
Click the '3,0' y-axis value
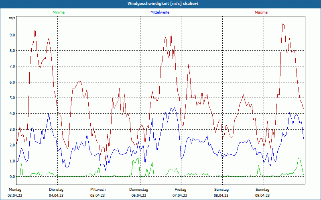click(12, 130)
